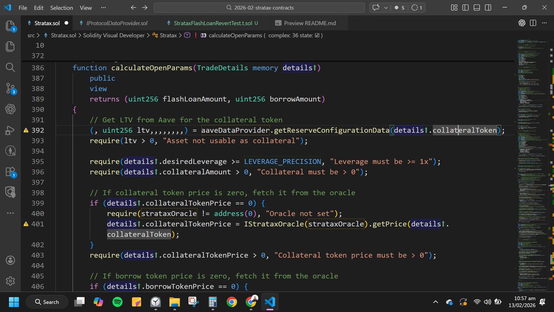
Task: Go back with the left arrow
Action: (133, 7)
